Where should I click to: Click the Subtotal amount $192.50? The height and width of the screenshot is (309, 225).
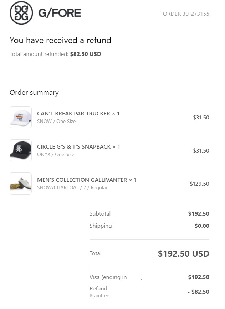pos(199,214)
